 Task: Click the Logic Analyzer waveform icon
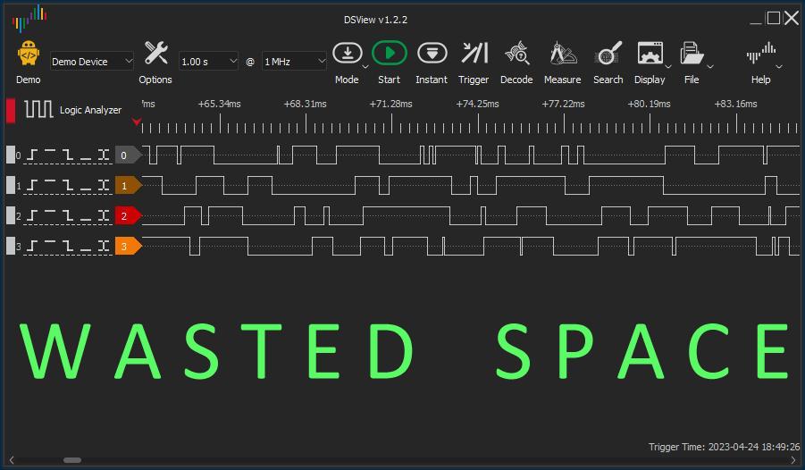click(x=39, y=109)
